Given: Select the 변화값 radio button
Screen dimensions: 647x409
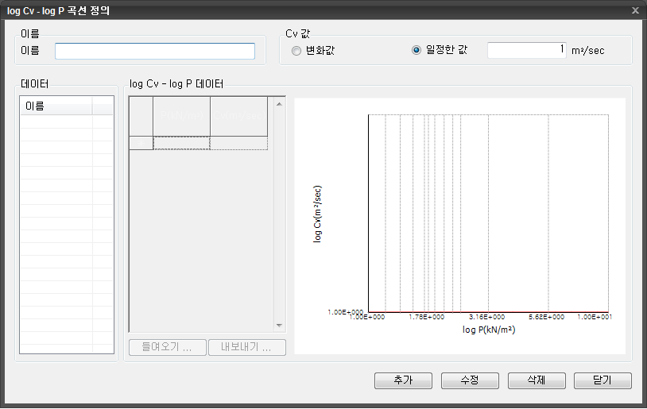Looking at the screenshot, I should pyautogui.click(x=296, y=51).
